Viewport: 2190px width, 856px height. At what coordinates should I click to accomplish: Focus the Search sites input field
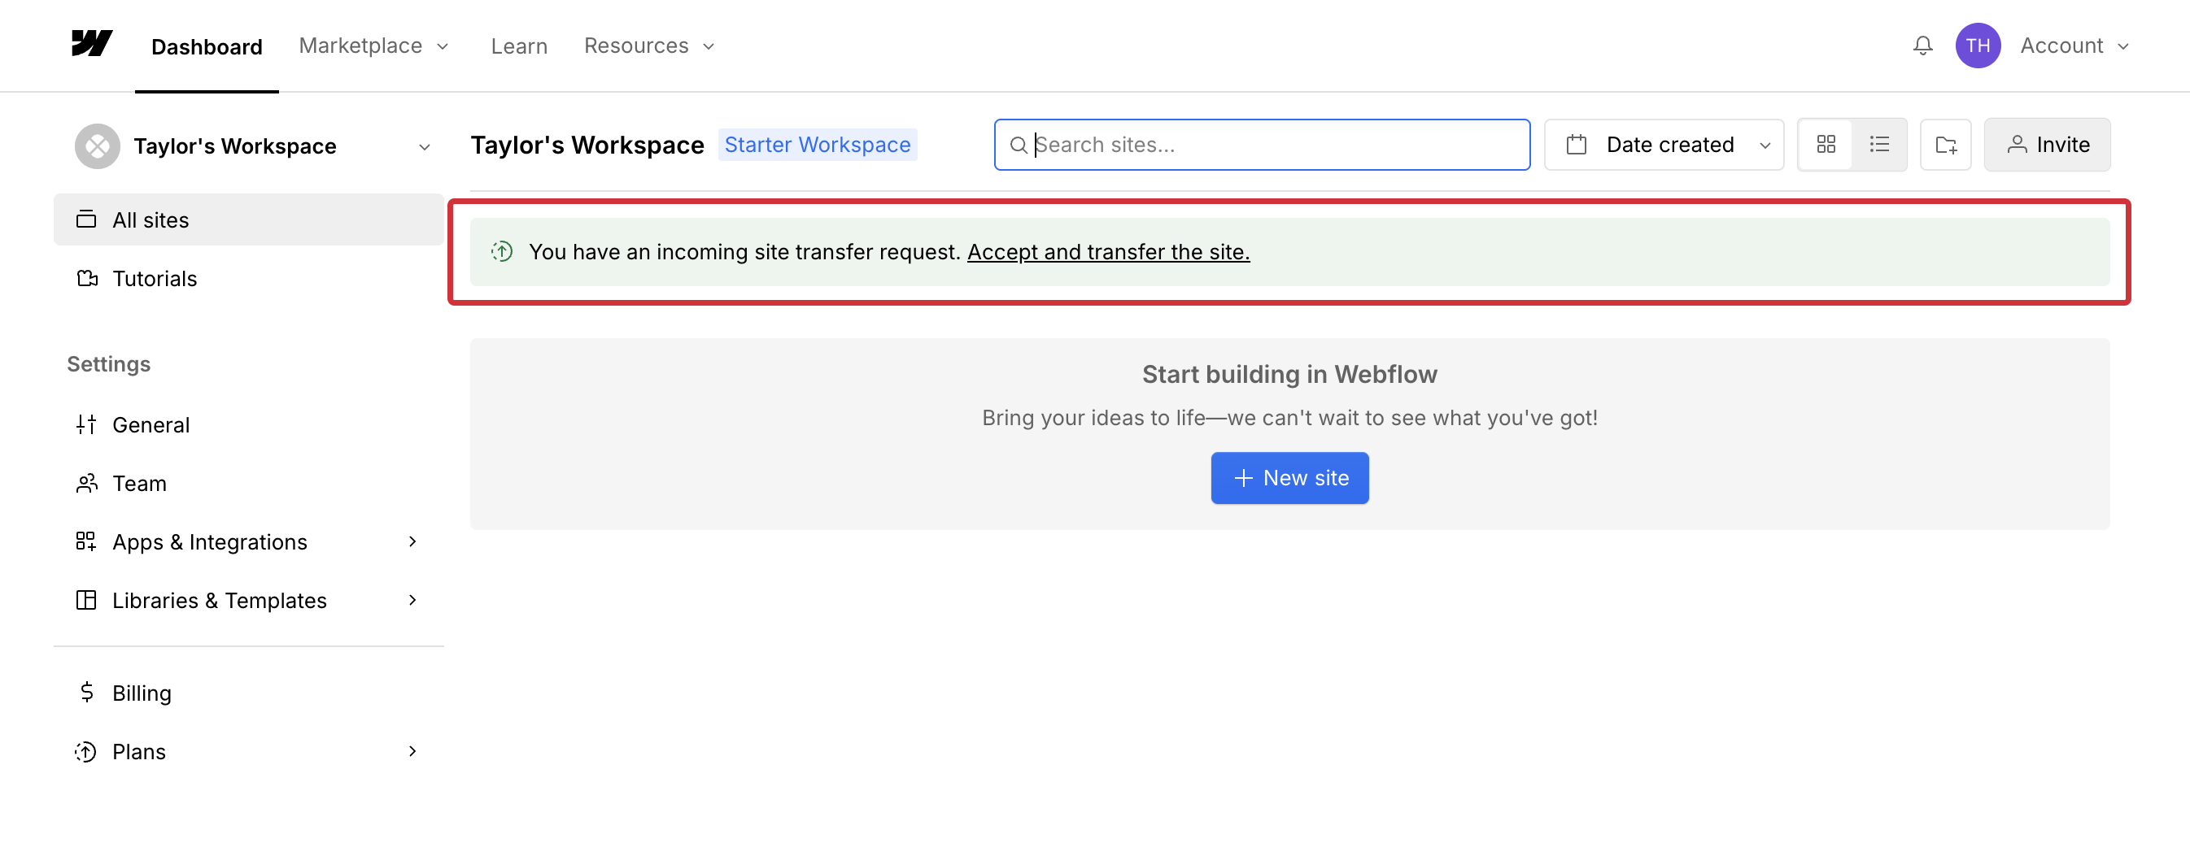tap(1262, 146)
